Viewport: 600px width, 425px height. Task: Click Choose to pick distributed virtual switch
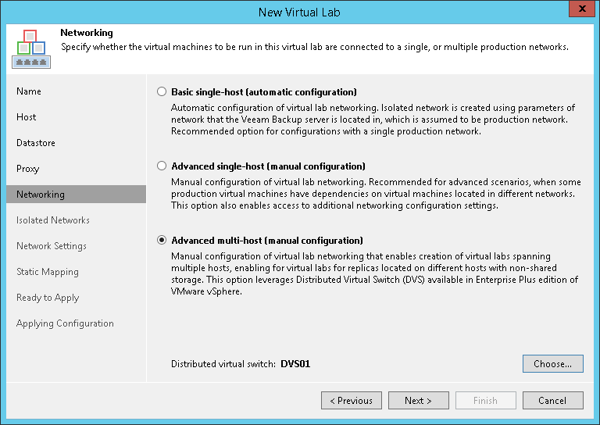click(552, 363)
